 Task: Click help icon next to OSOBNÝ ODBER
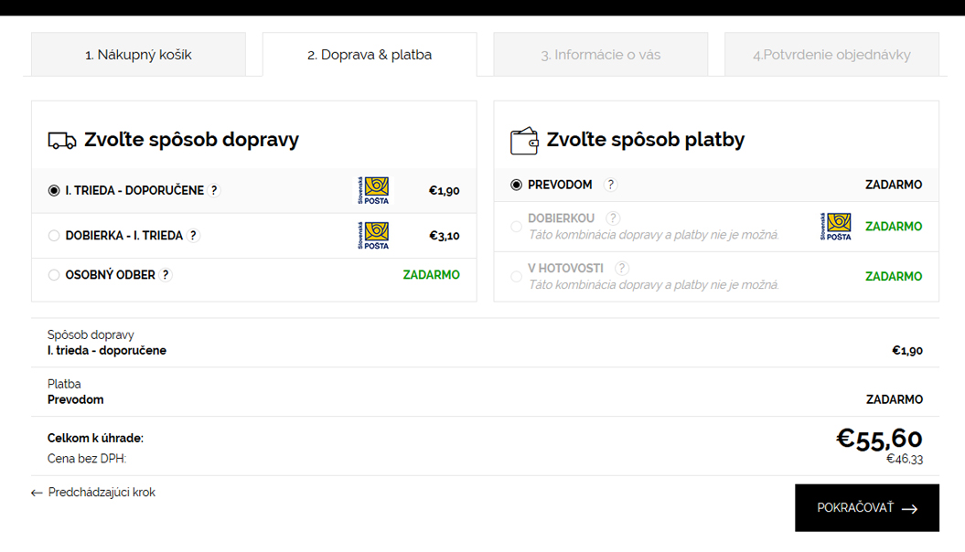pos(166,275)
